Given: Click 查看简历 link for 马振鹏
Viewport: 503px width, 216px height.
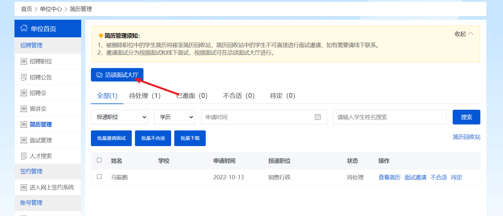Looking at the screenshot, I should [389, 177].
